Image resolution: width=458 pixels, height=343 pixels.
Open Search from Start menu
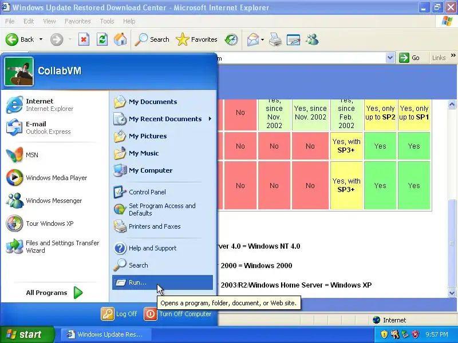(x=163, y=265)
